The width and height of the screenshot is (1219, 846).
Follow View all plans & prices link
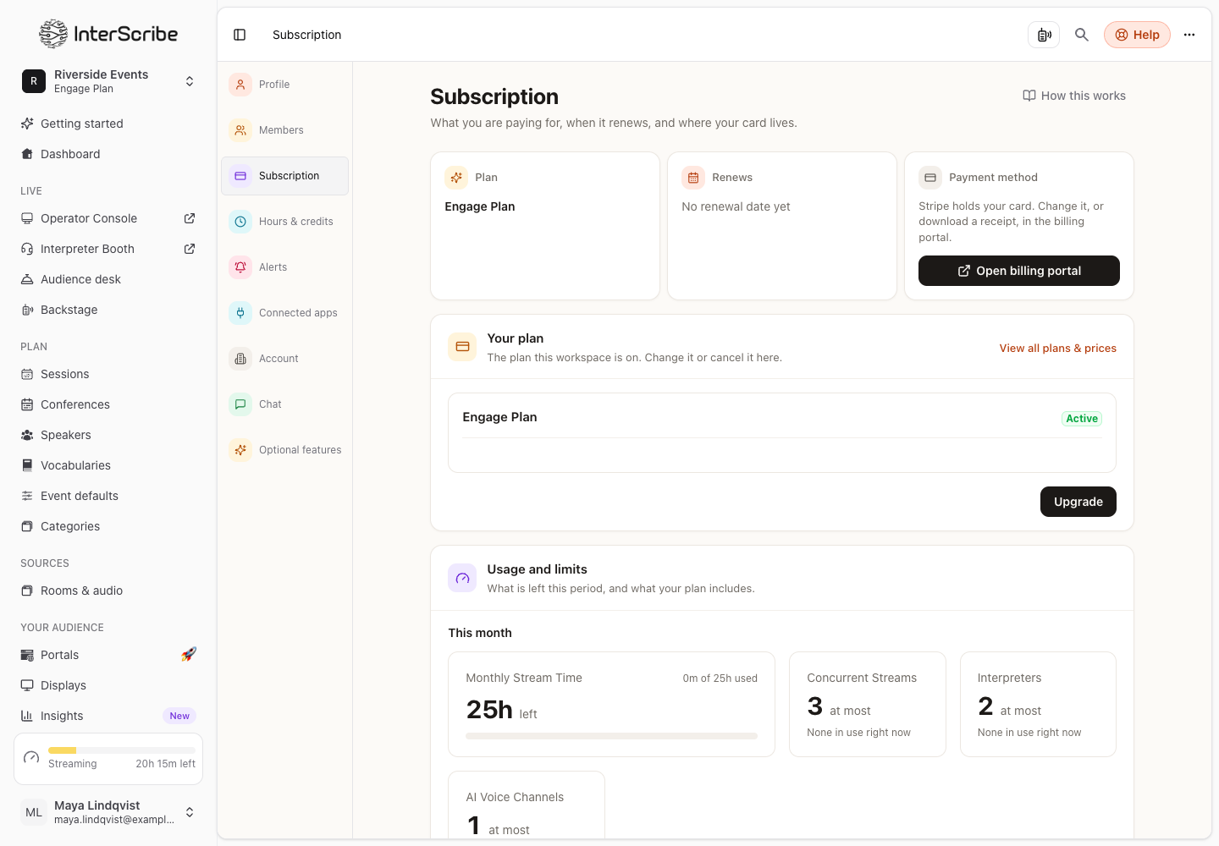pos(1058,349)
